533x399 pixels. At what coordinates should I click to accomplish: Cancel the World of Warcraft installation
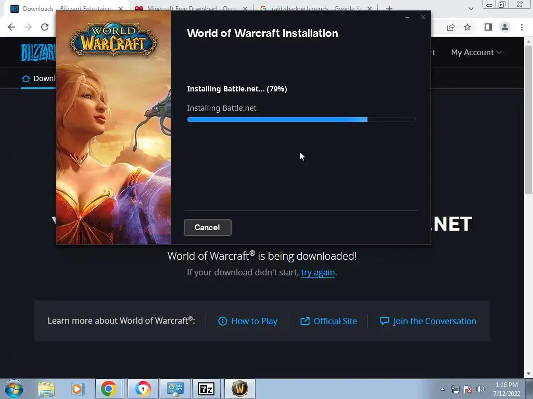click(x=207, y=228)
